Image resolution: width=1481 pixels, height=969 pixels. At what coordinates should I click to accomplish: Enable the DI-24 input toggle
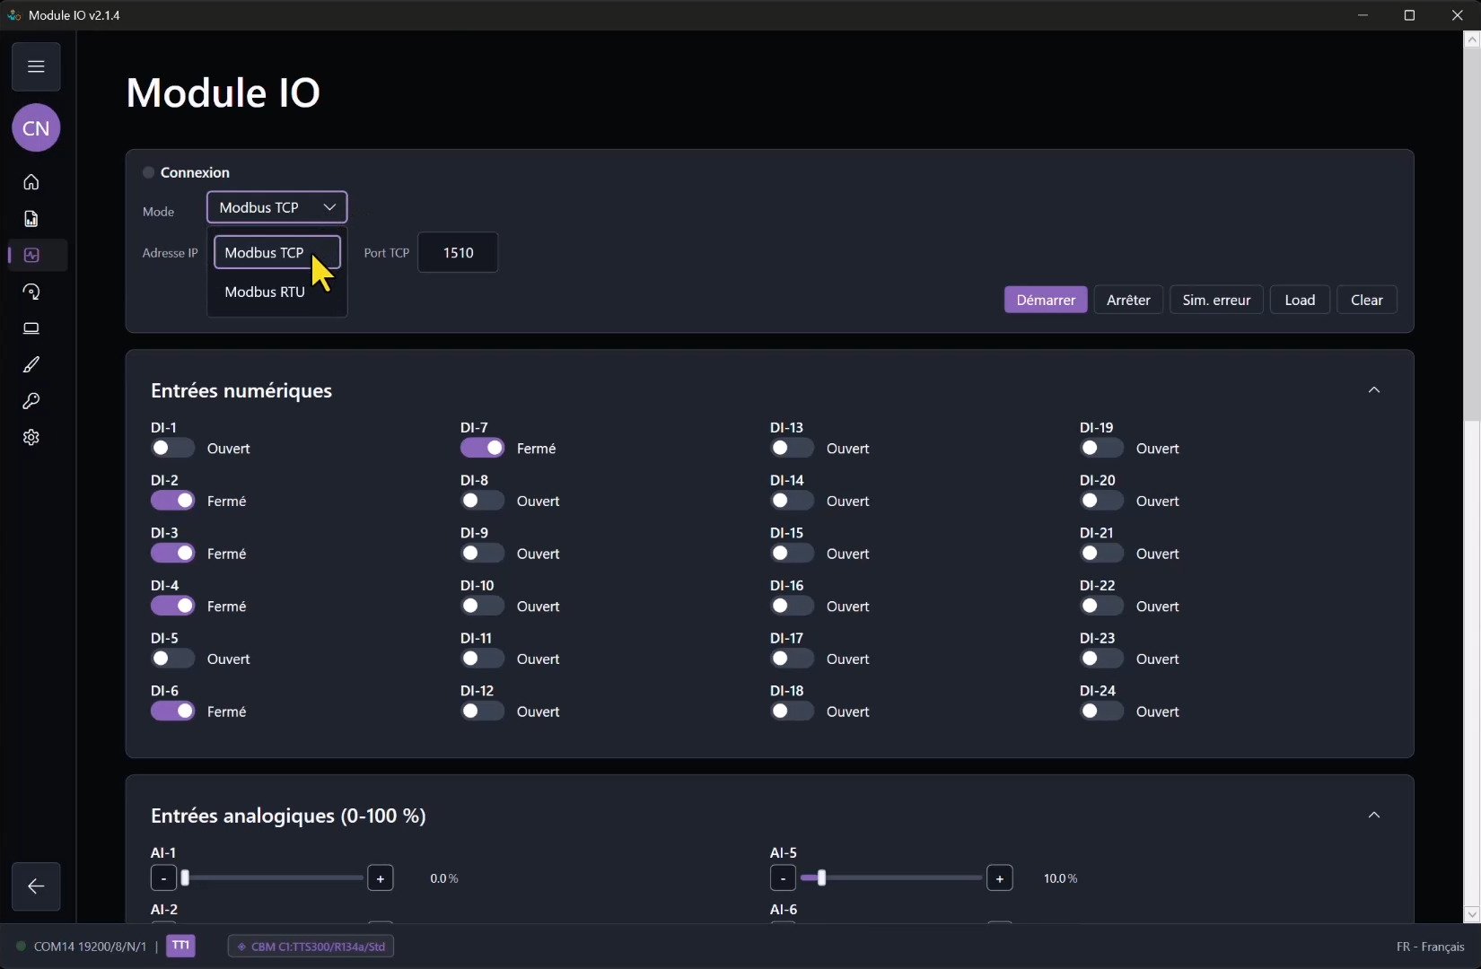[x=1101, y=711]
